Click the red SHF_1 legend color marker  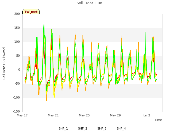pos(55,129)
